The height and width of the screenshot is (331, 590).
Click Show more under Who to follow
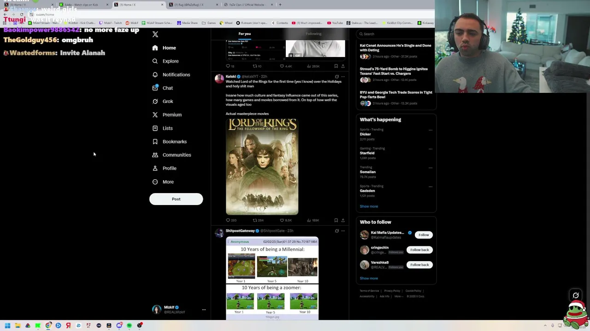[x=369, y=278]
